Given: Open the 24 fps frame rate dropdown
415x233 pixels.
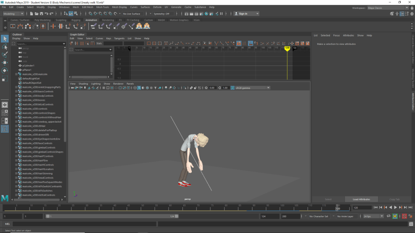Looking at the screenshot, I should pos(373,216).
